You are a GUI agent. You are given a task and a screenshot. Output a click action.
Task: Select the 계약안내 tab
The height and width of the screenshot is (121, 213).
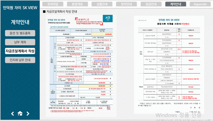click(x=176, y=4)
